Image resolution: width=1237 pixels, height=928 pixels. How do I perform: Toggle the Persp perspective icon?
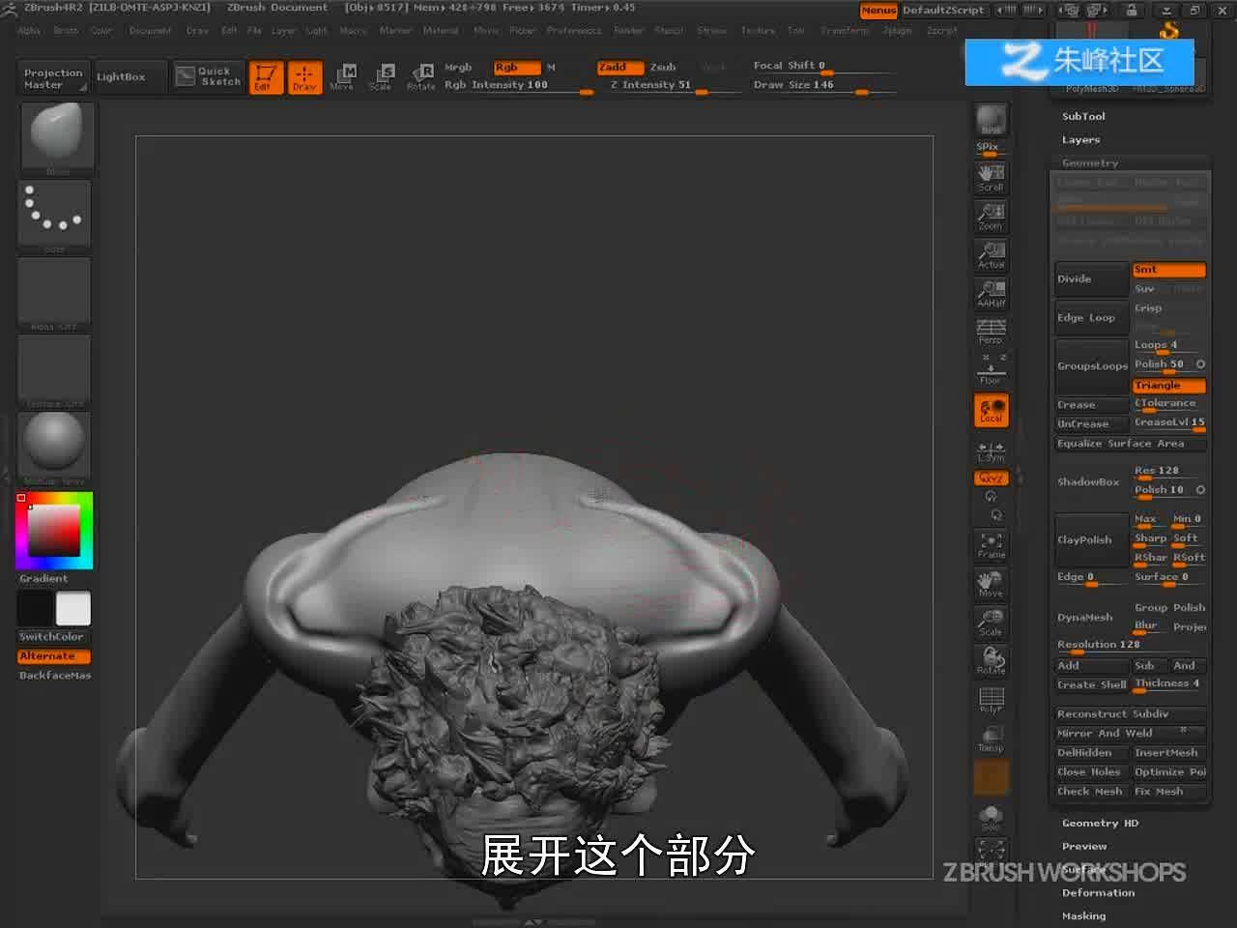point(991,331)
